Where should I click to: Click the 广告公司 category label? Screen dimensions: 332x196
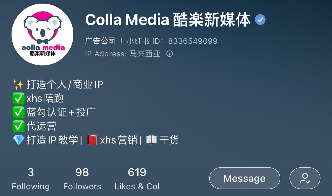click(100, 41)
